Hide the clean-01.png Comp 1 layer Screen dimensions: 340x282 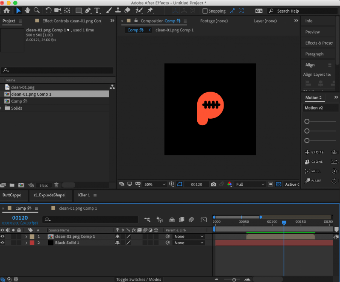(x=3, y=237)
